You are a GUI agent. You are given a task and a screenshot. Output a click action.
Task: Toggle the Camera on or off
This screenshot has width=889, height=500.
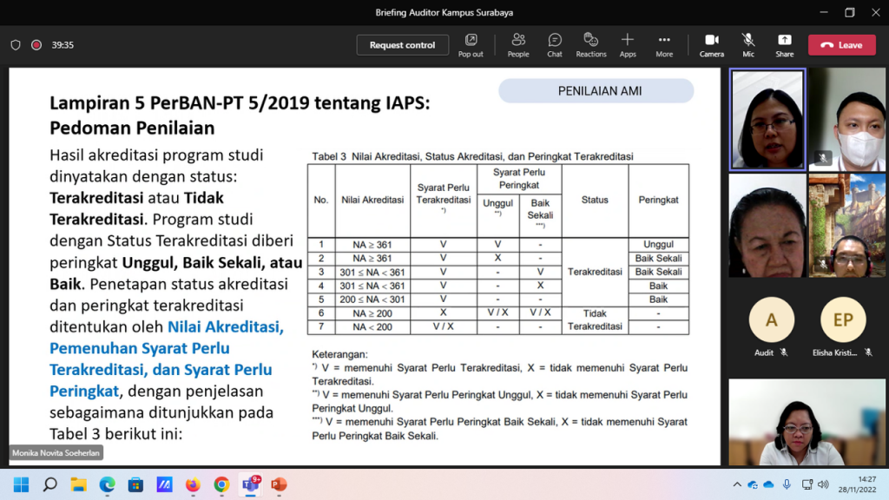coord(711,45)
